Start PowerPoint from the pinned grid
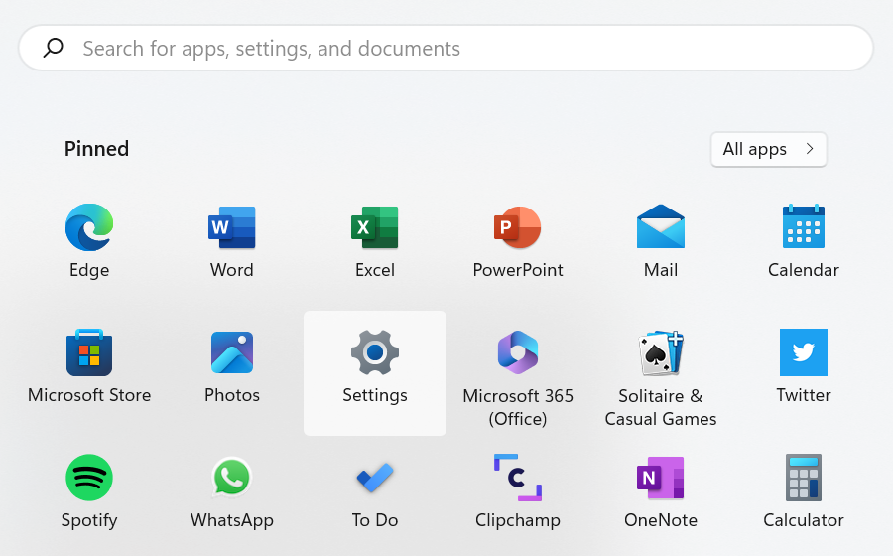 click(518, 227)
